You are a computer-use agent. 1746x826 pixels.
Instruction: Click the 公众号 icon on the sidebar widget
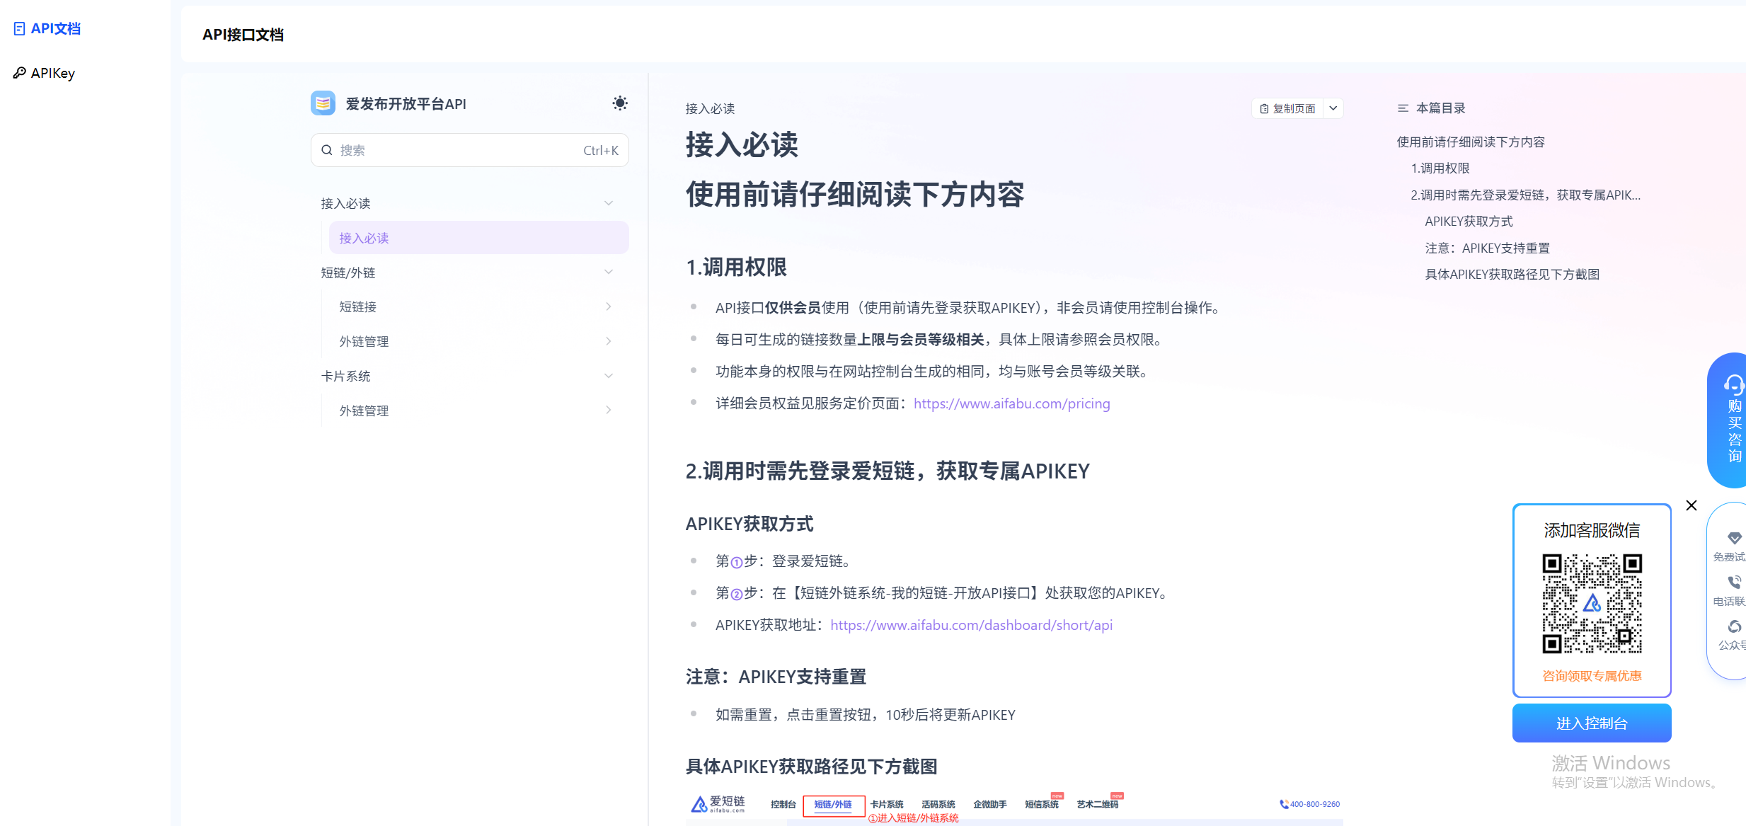1734,626
